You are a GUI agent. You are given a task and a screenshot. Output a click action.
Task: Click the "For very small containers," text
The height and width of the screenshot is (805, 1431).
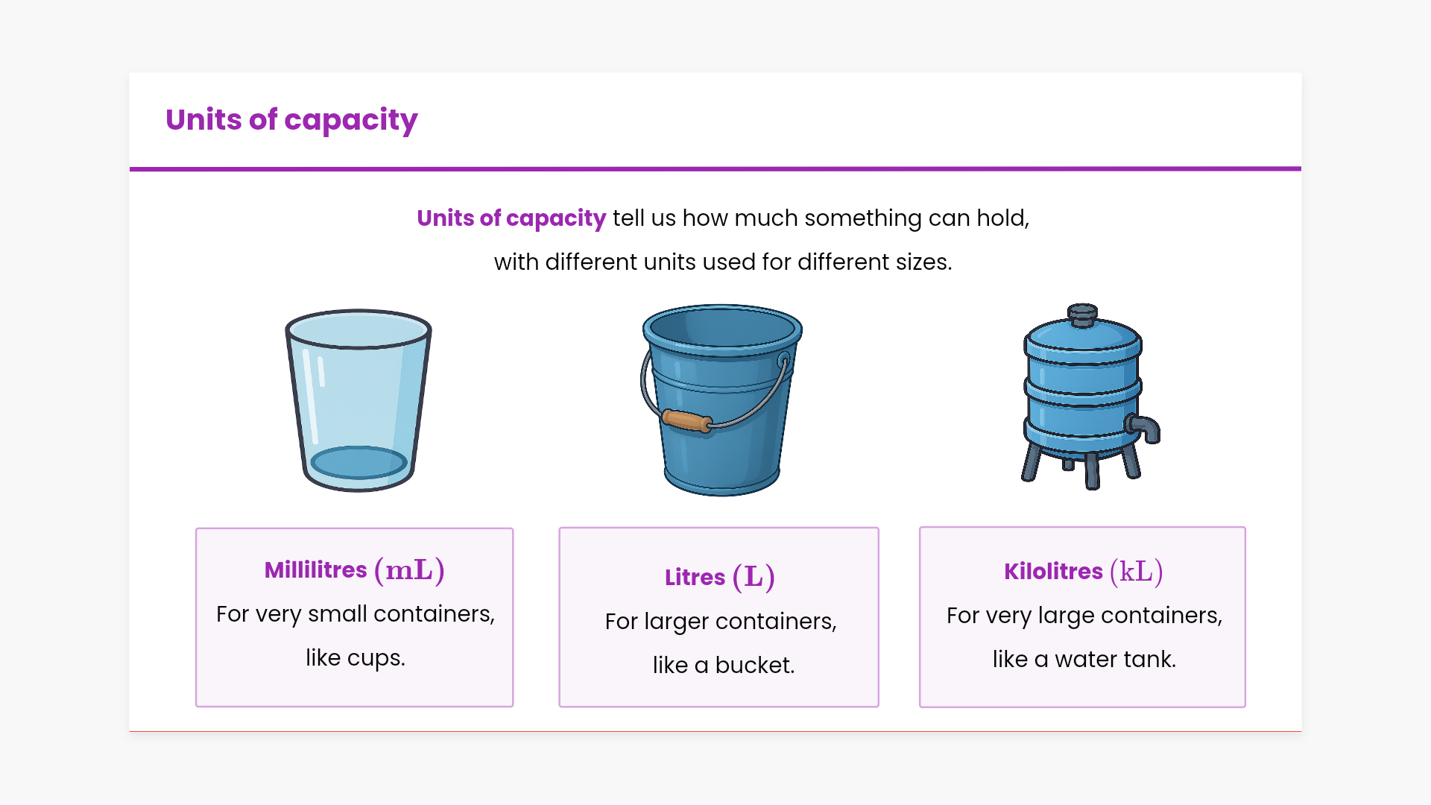356,614
